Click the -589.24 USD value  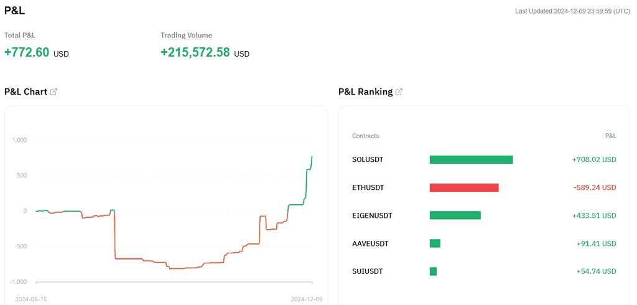click(x=595, y=187)
